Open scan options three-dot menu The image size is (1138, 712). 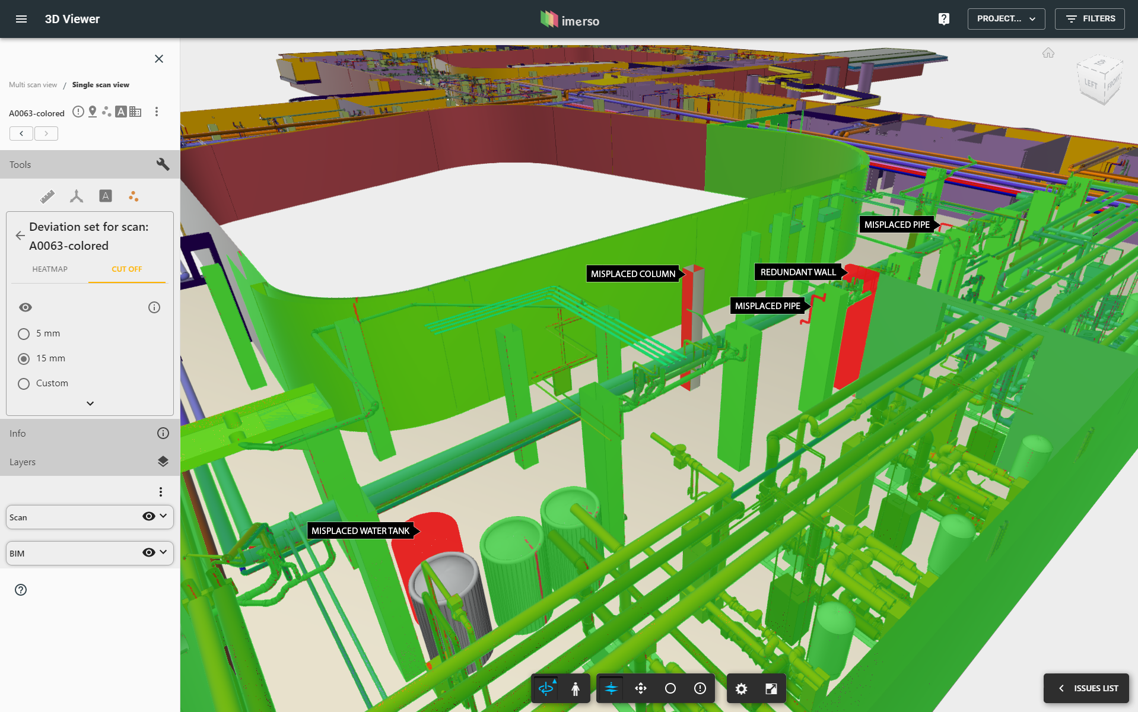pos(157,112)
